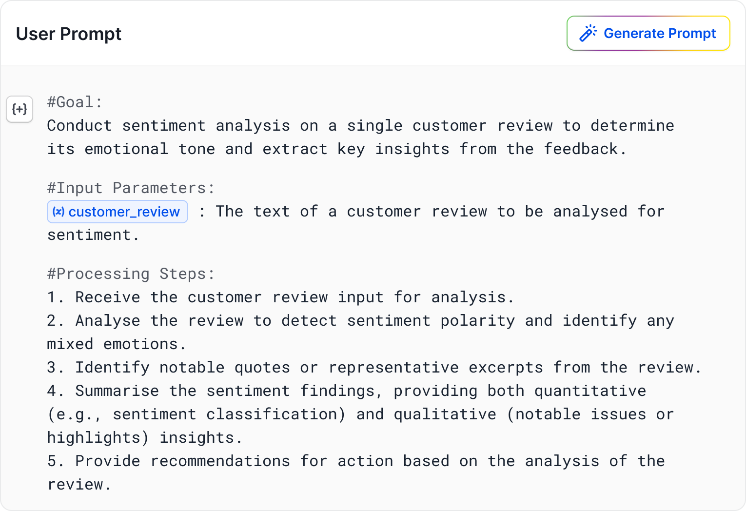This screenshot has height=511, width=746.
Task: Click the (x) icon in customer_review chip
Action: click(x=59, y=212)
